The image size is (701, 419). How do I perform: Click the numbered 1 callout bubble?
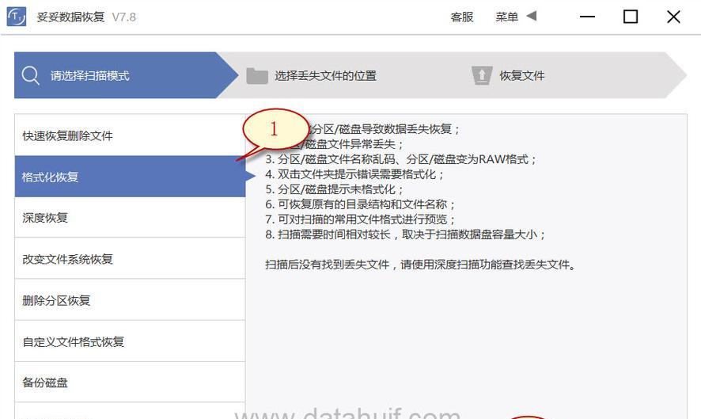pyautogui.click(x=275, y=130)
